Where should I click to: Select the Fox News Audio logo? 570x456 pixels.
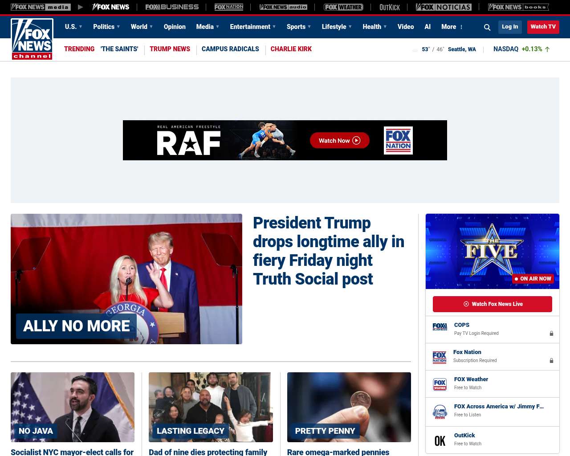tap(283, 7)
